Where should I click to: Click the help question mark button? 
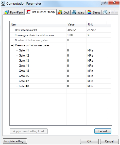[x=105, y=2]
